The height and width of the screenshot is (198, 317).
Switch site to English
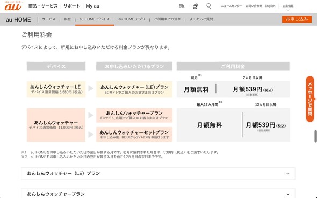[x=270, y=6]
